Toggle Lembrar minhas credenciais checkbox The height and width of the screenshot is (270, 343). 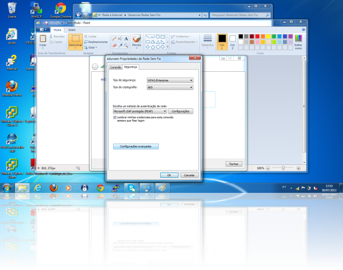point(115,117)
